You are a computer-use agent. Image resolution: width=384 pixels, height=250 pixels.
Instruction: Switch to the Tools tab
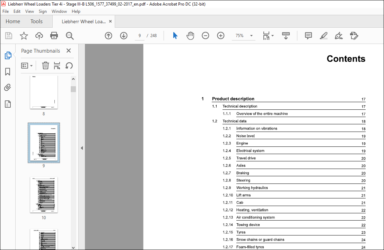click(x=36, y=21)
